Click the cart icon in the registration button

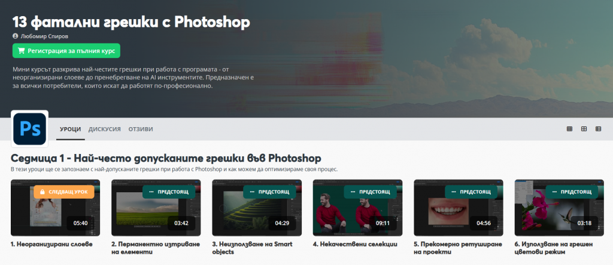(21, 51)
